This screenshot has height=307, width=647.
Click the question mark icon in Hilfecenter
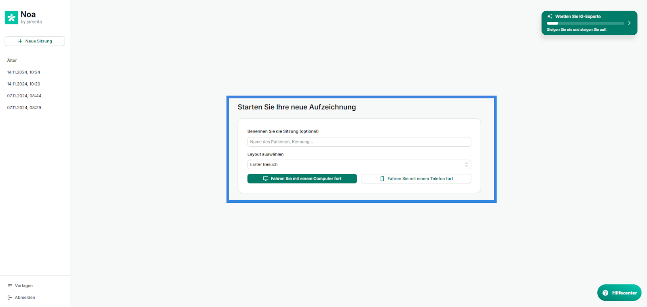[605, 293]
